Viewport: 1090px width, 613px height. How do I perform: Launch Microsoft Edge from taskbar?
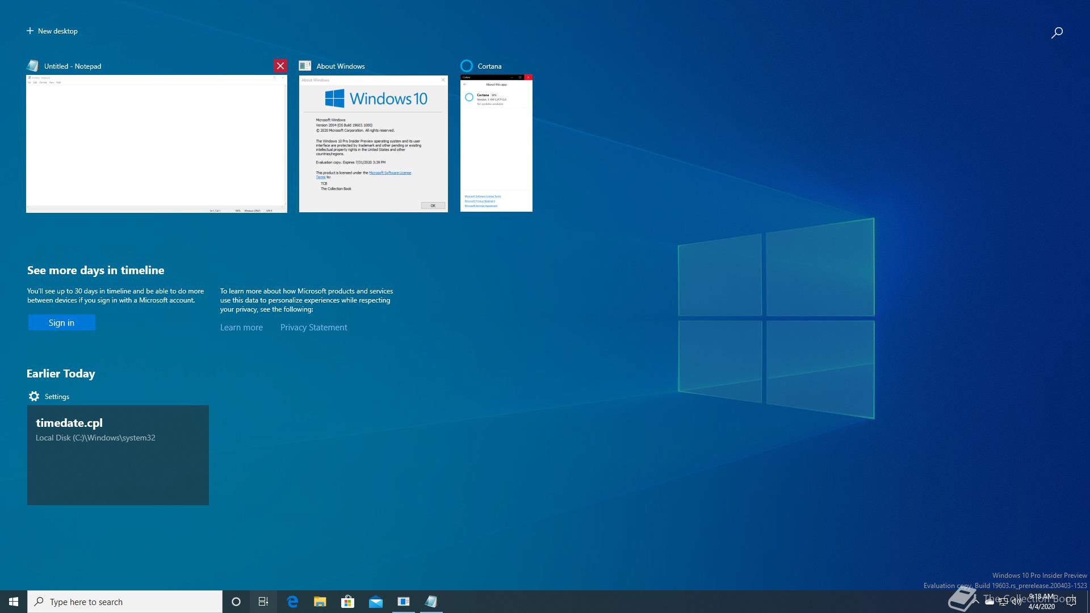click(292, 602)
